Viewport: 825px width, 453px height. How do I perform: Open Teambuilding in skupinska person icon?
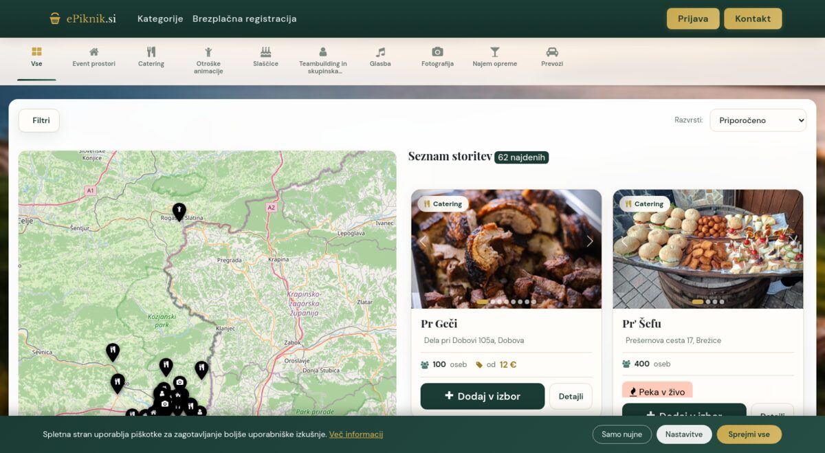click(x=323, y=52)
